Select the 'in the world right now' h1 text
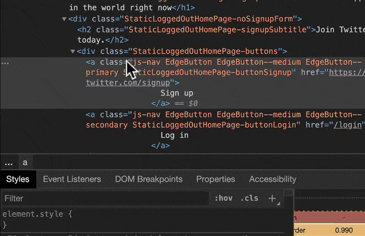 tap(120, 8)
